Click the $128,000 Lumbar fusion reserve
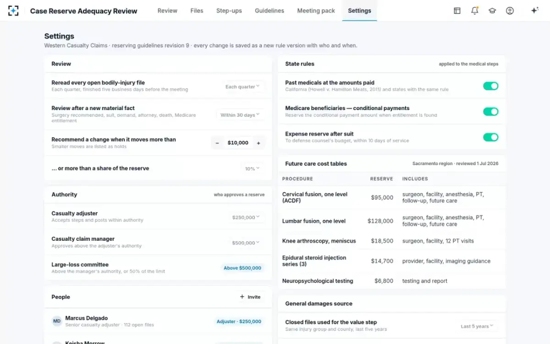The image size is (550, 344). [380, 221]
